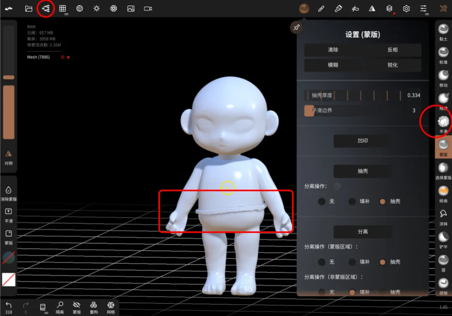Image resolution: width=452 pixels, height=316 pixels.
Task: Open the shading sphere menu
Action: [80, 9]
